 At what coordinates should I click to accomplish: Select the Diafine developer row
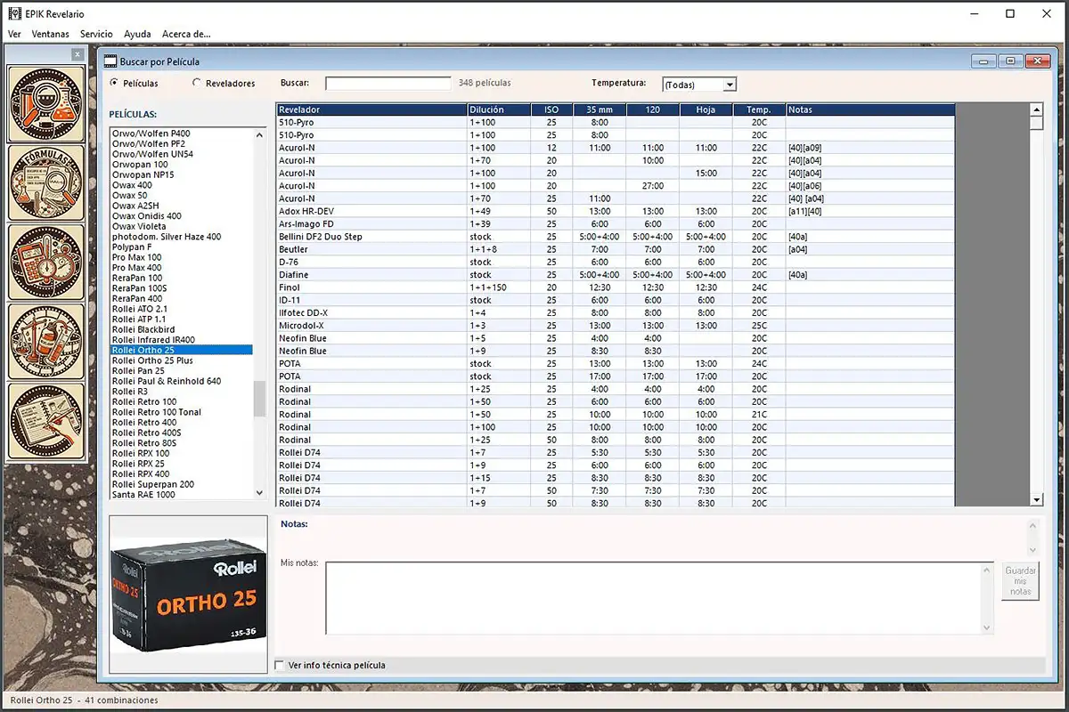point(616,275)
